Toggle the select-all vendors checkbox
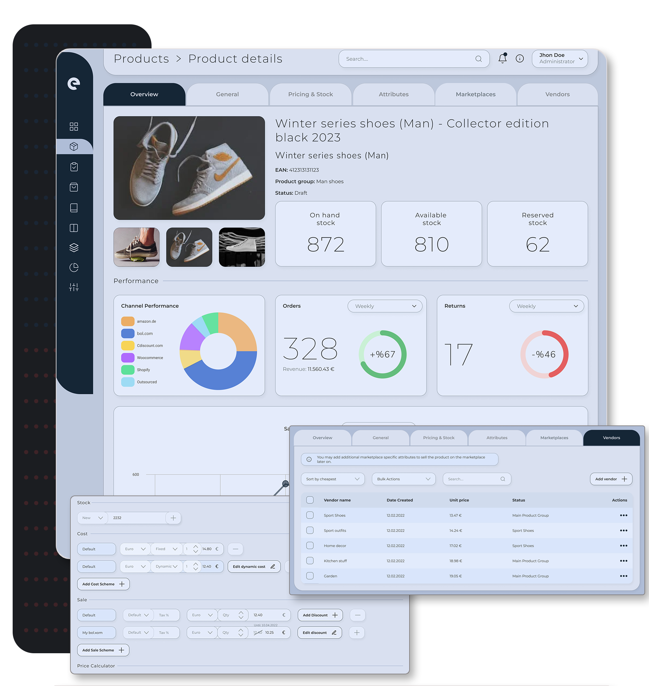Screen dimensions: 649x686 pos(310,500)
